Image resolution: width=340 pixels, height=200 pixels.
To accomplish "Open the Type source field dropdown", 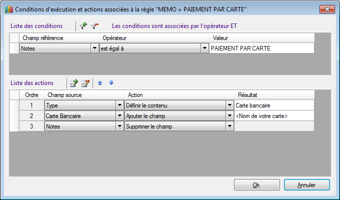I will click(119, 105).
